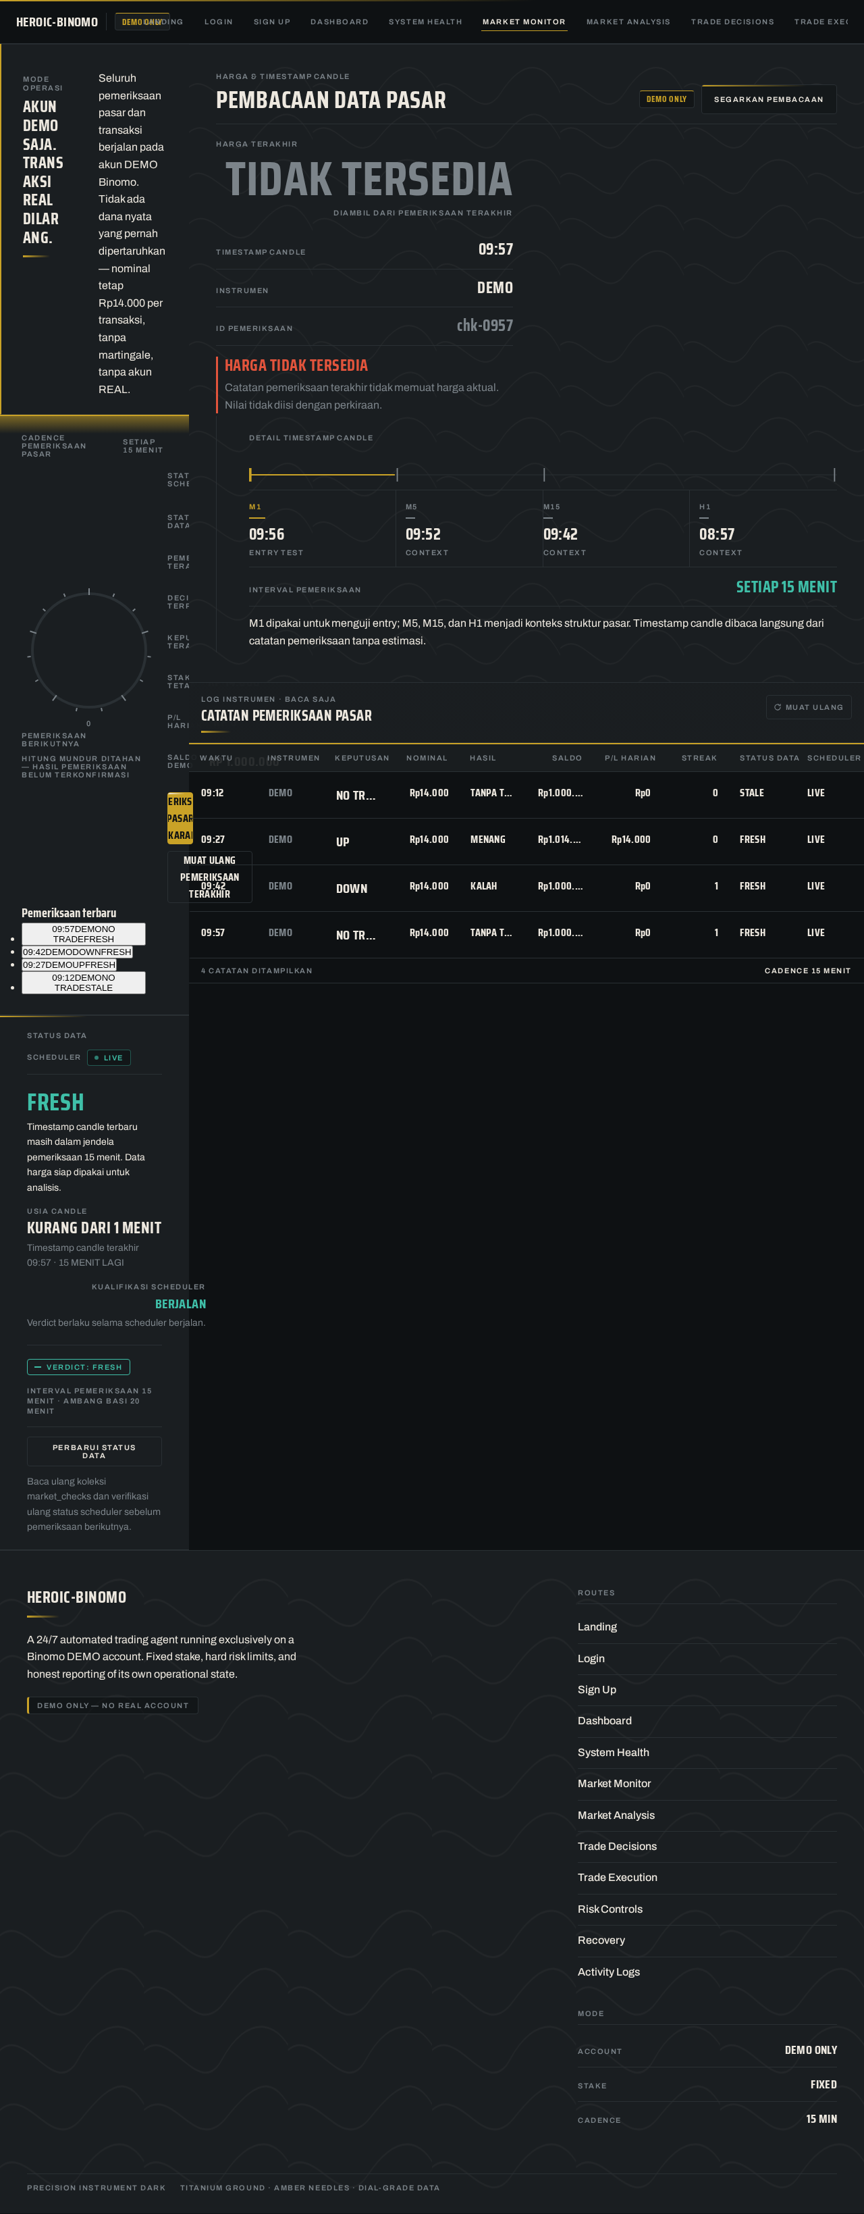Switch to Dashboard in top navigation
The height and width of the screenshot is (2214, 864).
click(x=340, y=22)
